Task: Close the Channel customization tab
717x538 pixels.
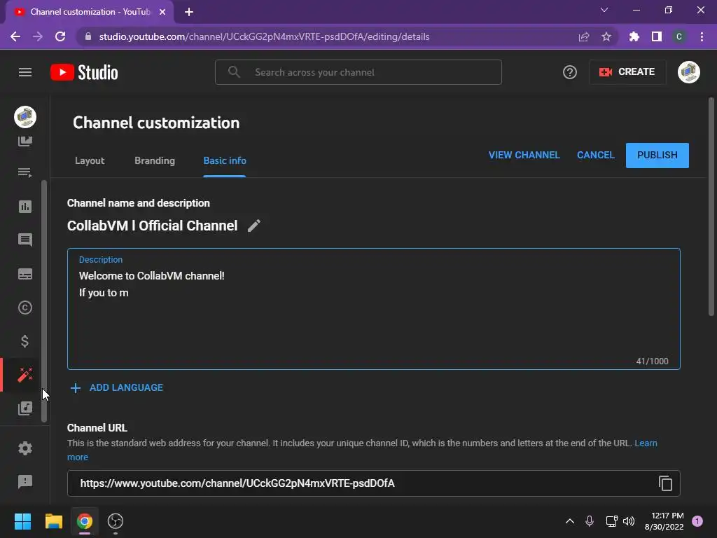Action: click(x=162, y=12)
